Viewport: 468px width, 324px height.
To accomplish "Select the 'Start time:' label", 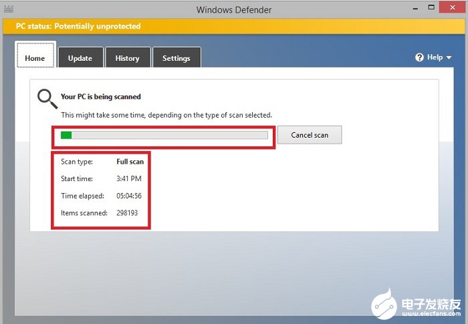I will point(77,179).
